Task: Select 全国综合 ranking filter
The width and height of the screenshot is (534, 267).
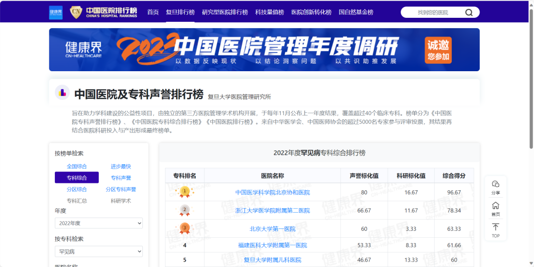Action: 77,167
